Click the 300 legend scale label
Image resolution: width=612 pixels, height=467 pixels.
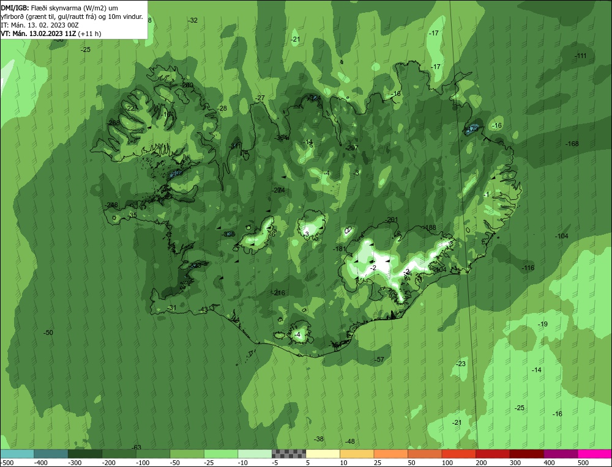tap(515, 463)
